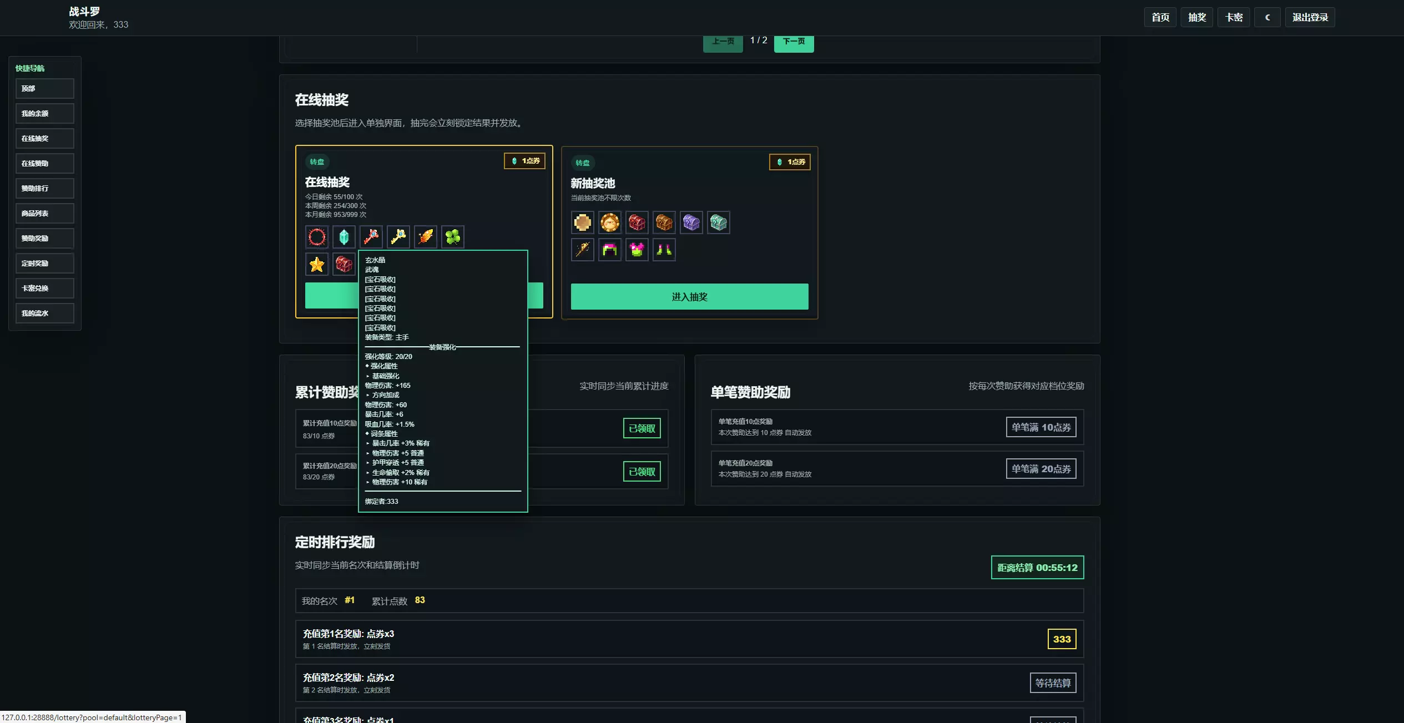Click the teal mystery chest icon
1404x723 pixels.
719,223
